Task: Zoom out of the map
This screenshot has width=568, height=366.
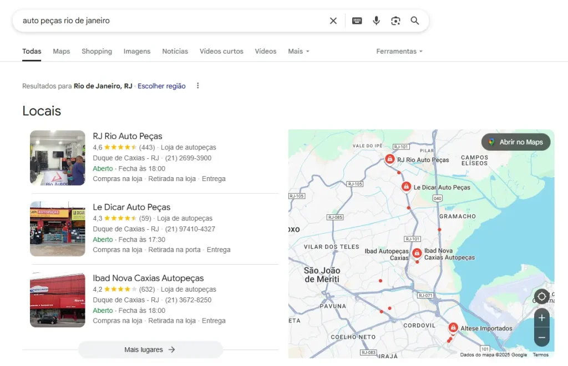Action: click(x=542, y=337)
